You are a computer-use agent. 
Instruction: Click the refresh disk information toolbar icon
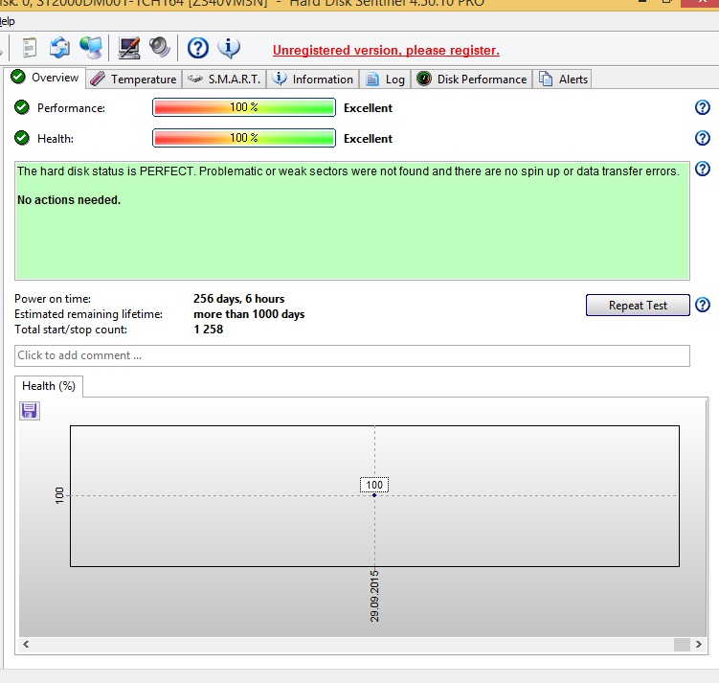click(59, 48)
